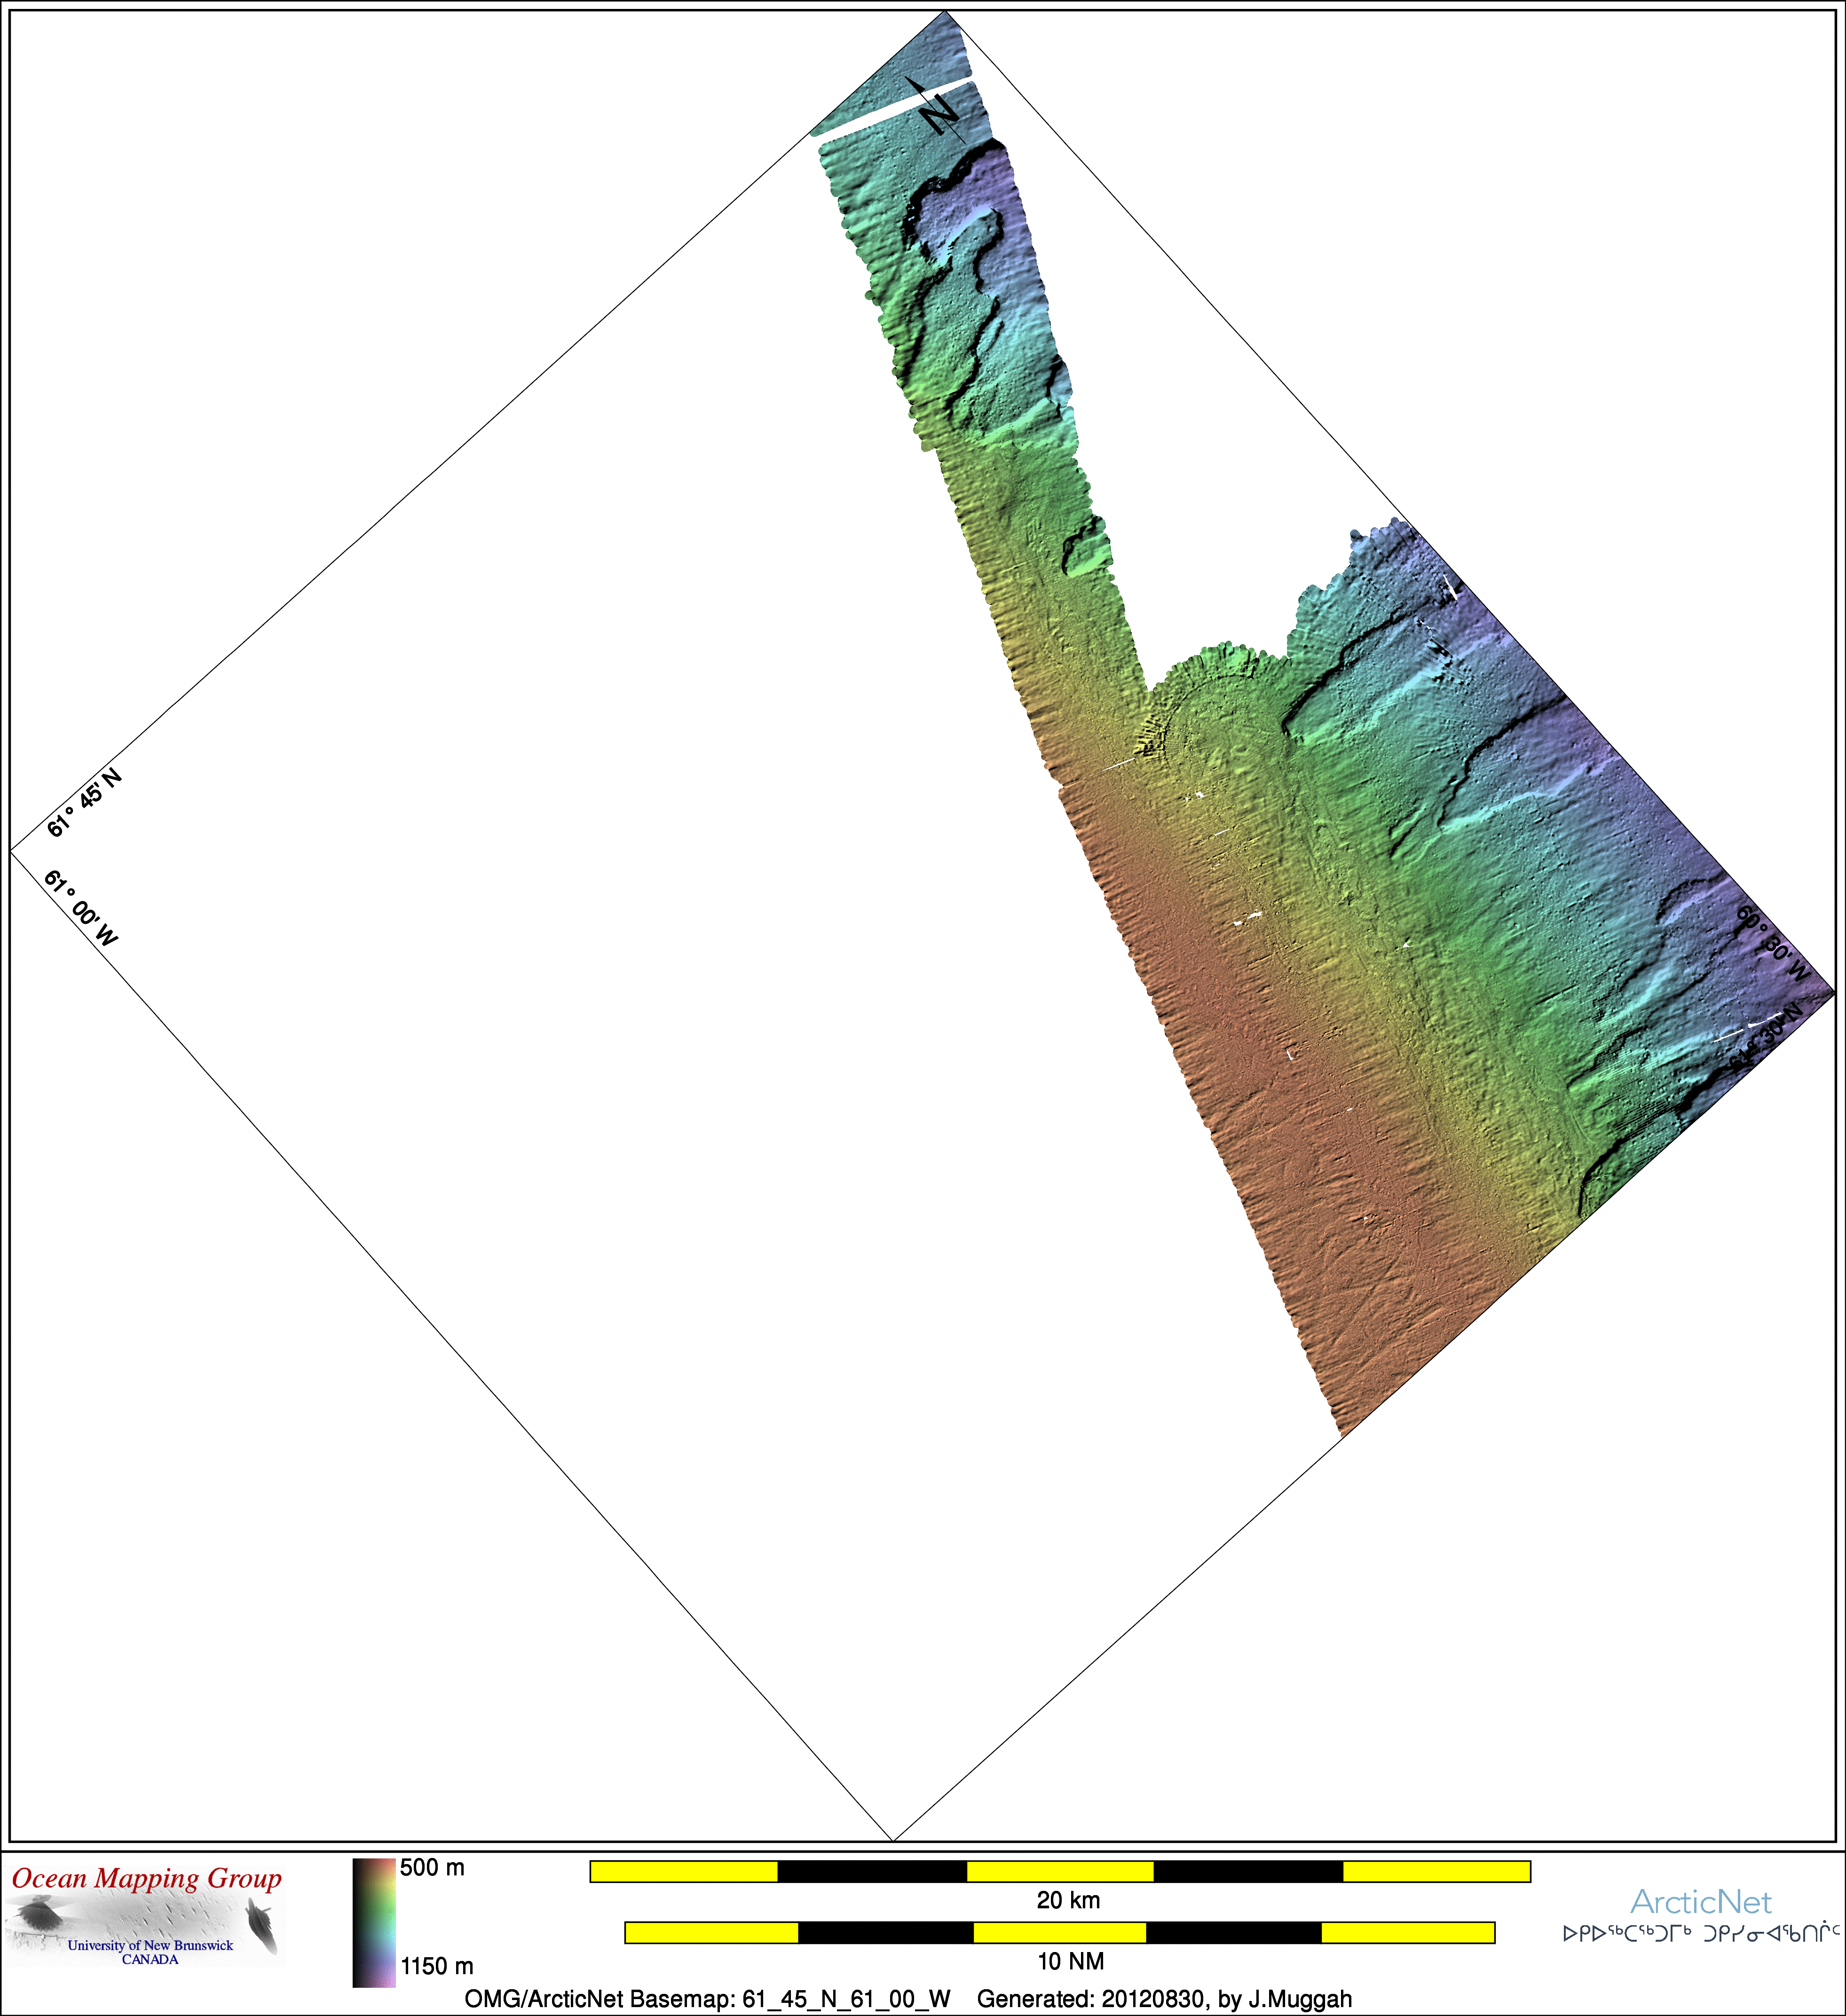Viewport: 1846px width, 2016px height.
Task: Click the University of New Brunswick text
Action: tap(150, 1945)
